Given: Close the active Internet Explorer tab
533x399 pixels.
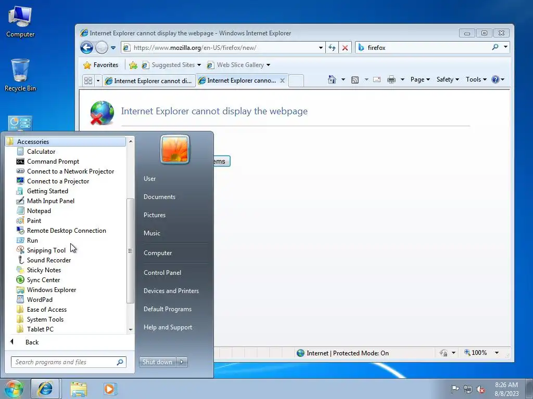Looking at the screenshot, I should (x=282, y=81).
